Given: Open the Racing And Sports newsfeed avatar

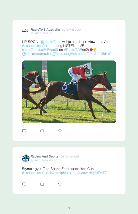Looking at the screenshot, I should point(26,158).
